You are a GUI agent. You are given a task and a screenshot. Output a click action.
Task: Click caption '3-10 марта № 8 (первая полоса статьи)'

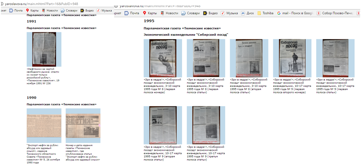205,86
